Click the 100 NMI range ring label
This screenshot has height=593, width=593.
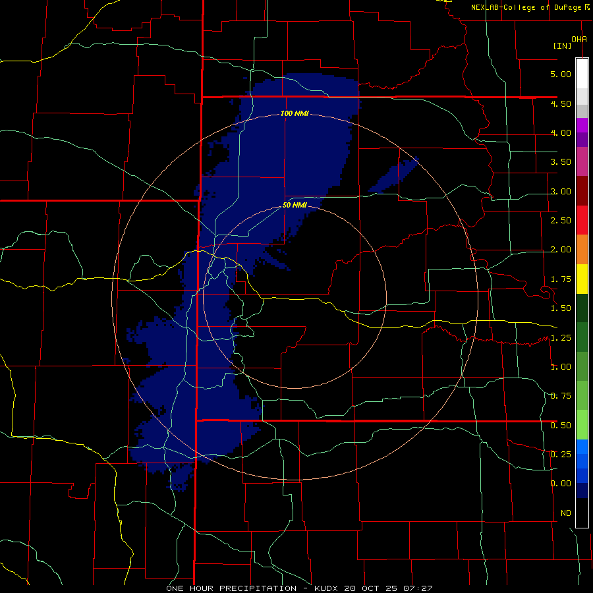pyautogui.click(x=295, y=113)
